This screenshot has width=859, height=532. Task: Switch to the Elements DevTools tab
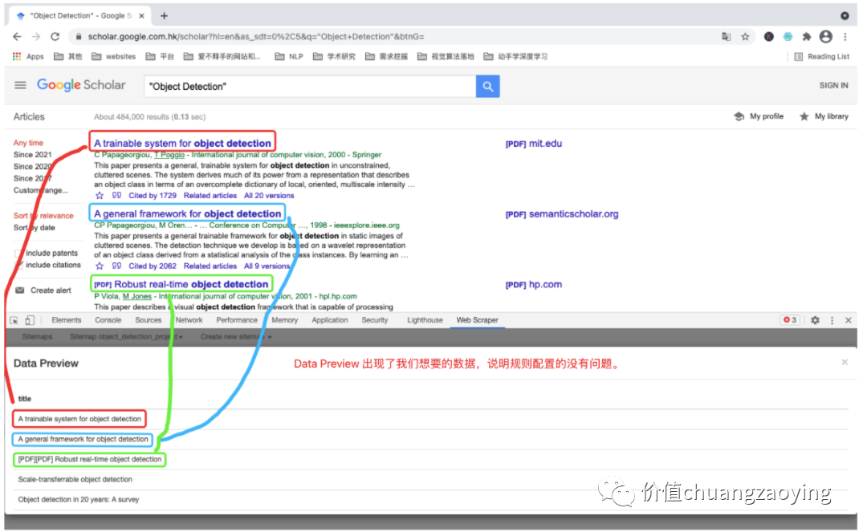tap(67, 320)
